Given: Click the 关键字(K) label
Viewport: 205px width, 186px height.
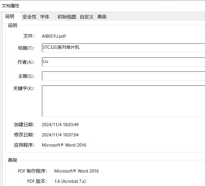Looking at the screenshot, I should coord(24,88).
